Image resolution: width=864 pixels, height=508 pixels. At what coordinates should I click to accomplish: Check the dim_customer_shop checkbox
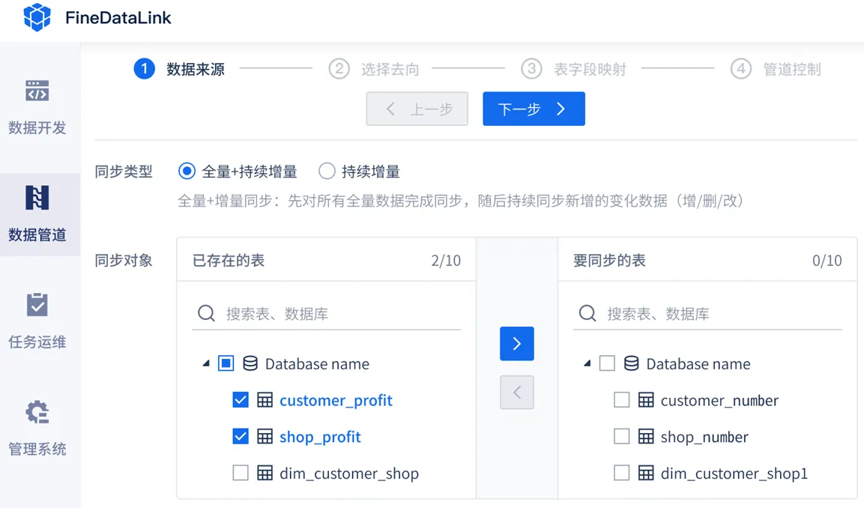tap(241, 473)
